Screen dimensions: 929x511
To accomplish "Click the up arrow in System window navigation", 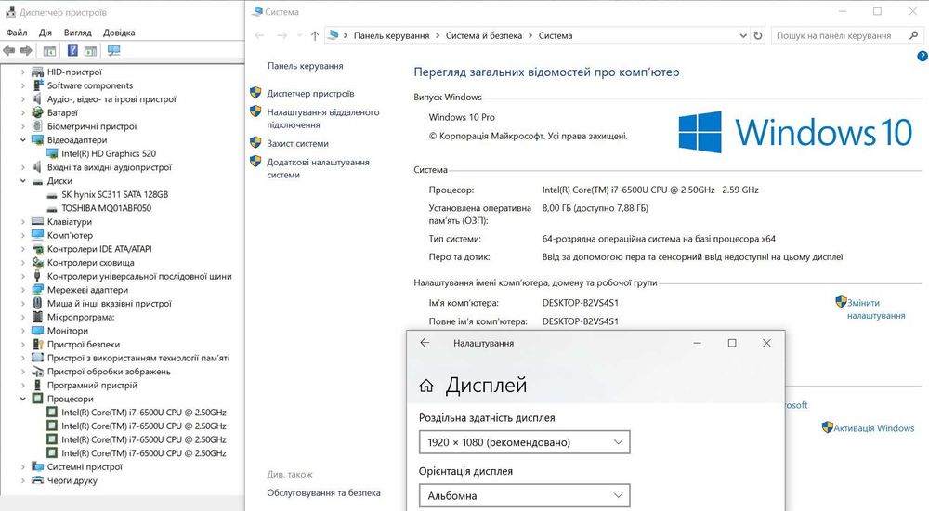I will pyautogui.click(x=315, y=35).
